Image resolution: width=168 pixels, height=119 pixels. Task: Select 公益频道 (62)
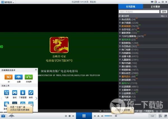(129, 93)
